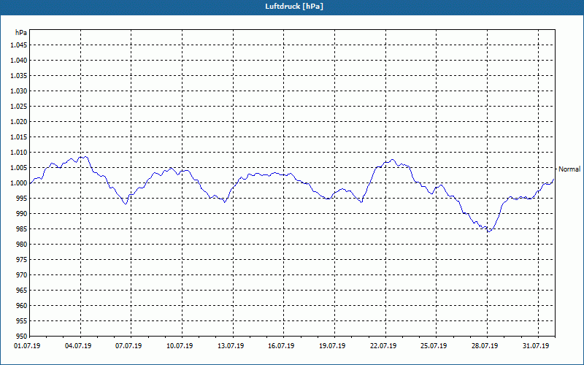
Task: Select the 1.020 y-axis value
Action: 20,122
